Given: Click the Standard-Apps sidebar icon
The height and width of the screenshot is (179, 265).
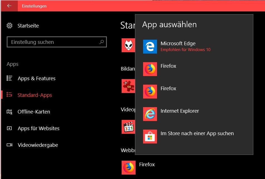Looking at the screenshot, I should tap(9, 95).
